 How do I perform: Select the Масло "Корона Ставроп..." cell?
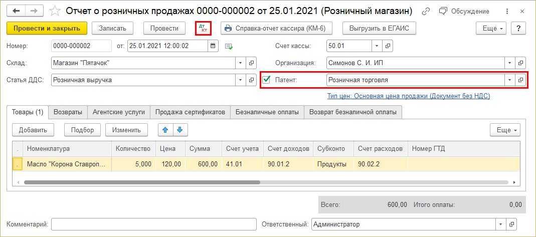[67, 164]
